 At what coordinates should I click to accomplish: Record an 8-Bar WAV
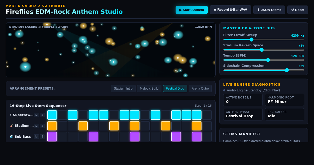[231, 10]
